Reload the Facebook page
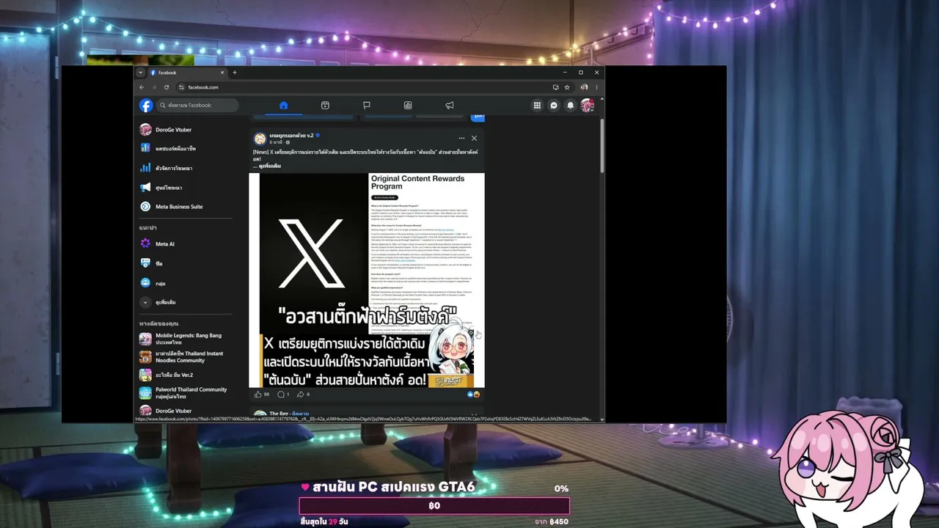Image resolution: width=939 pixels, height=528 pixels. [x=167, y=87]
